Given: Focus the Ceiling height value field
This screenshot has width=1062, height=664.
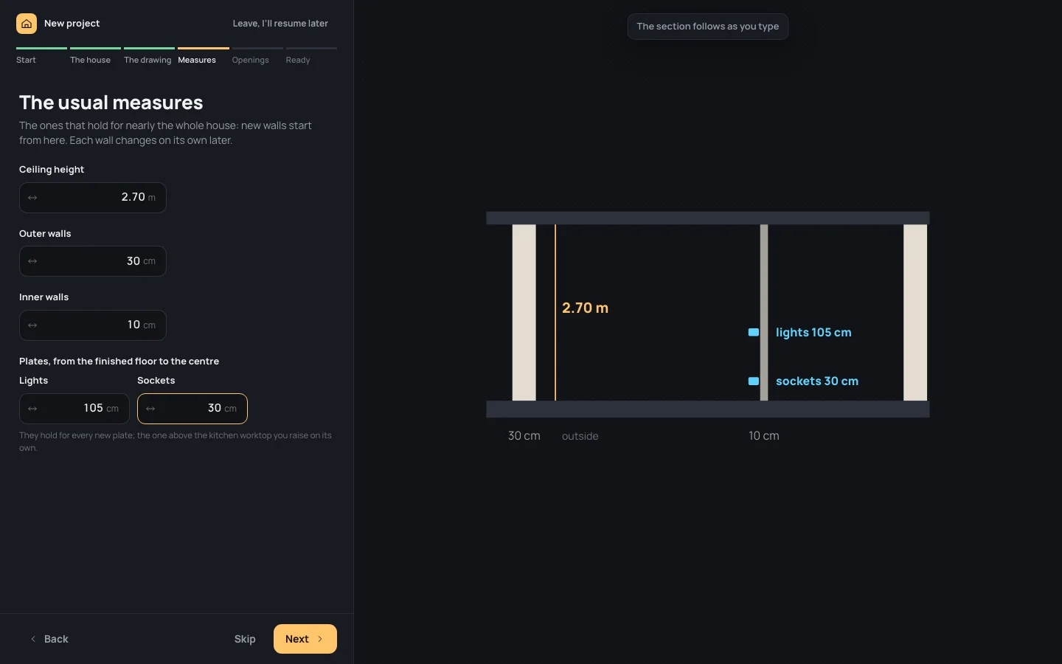Looking at the screenshot, I should (x=93, y=198).
